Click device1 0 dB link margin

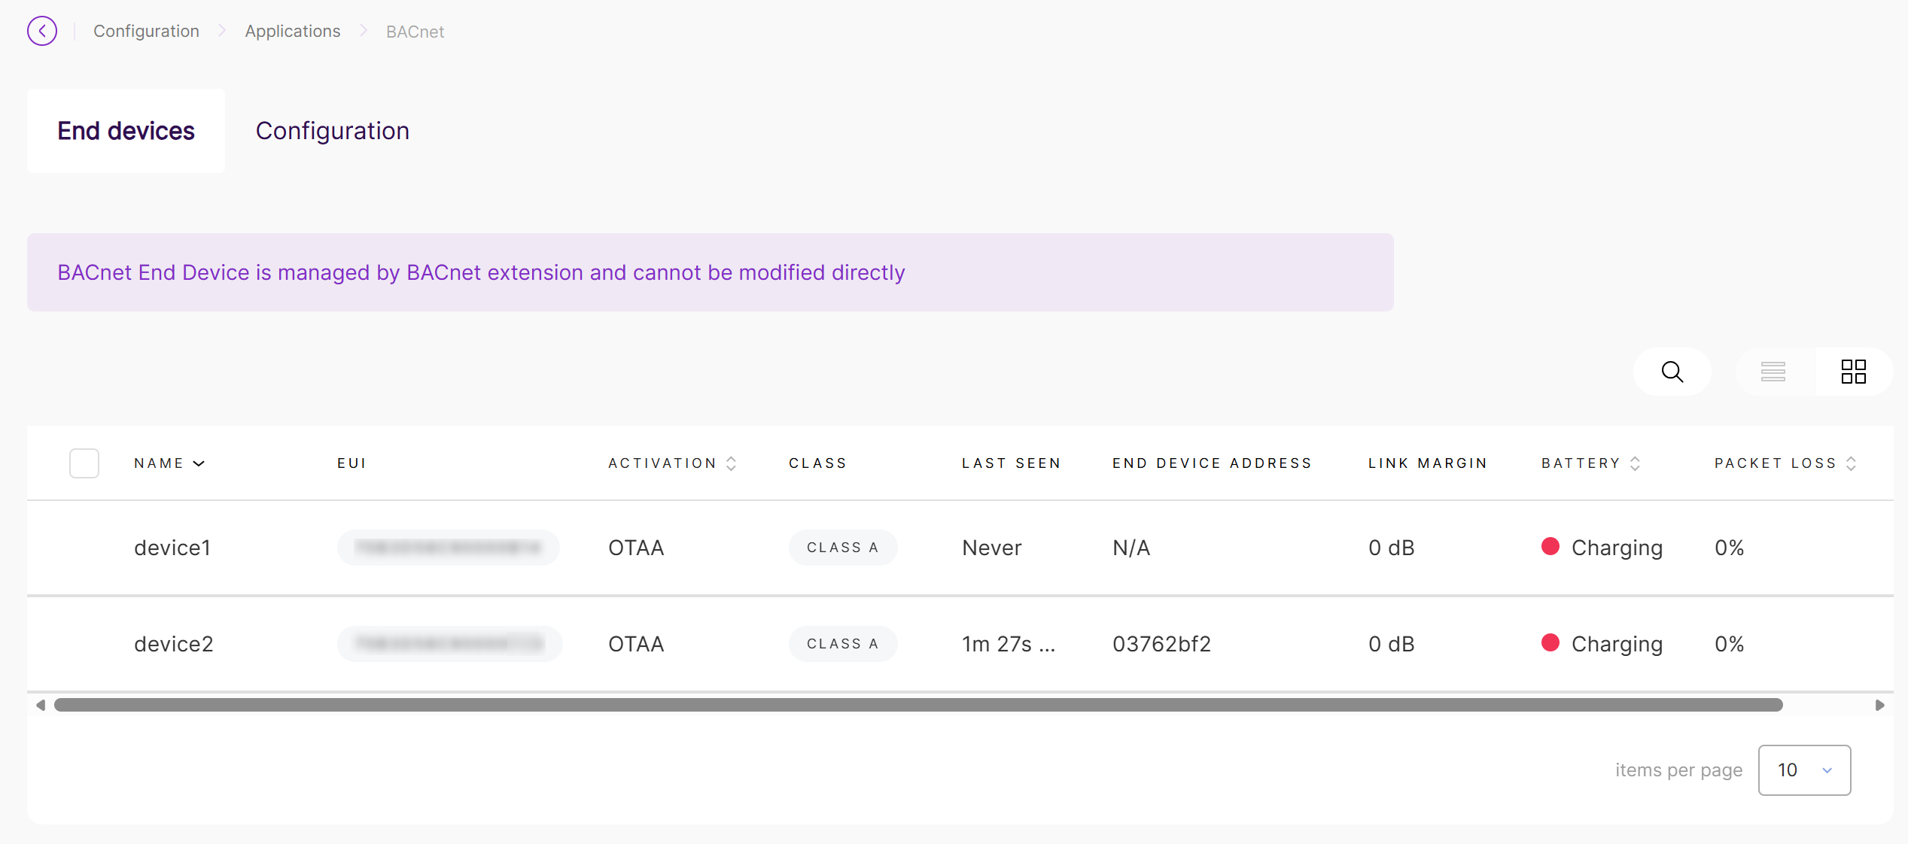pos(1392,548)
